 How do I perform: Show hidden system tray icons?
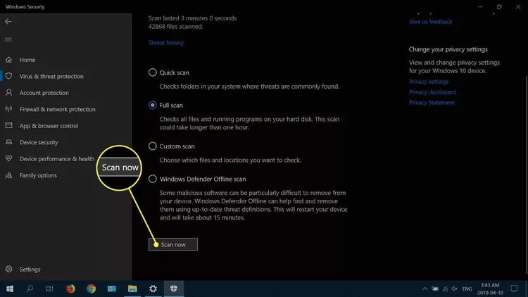tap(425, 289)
